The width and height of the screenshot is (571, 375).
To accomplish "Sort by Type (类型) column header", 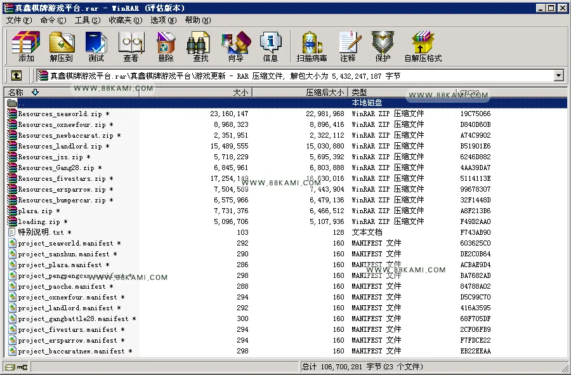I will click(x=402, y=92).
